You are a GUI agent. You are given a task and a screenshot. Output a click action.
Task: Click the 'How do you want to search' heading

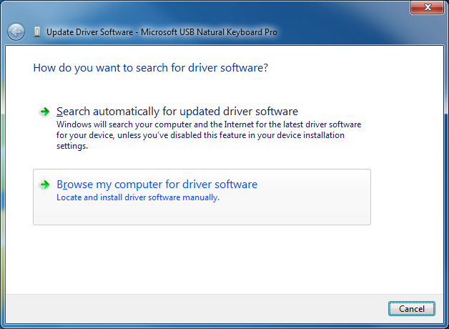click(151, 68)
